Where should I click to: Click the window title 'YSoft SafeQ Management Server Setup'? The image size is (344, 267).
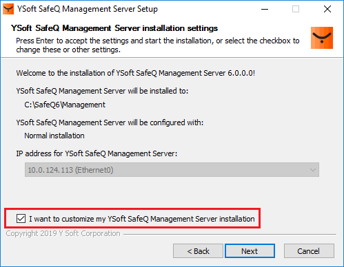pos(88,9)
